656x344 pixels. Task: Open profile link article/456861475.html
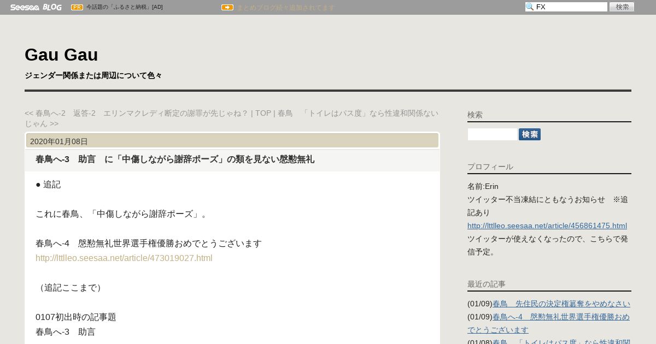(547, 226)
